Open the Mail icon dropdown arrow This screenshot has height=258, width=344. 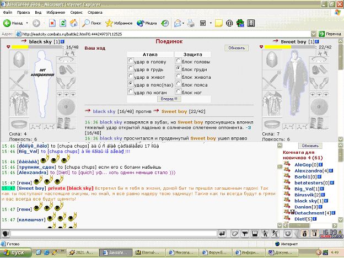pos(183,23)
